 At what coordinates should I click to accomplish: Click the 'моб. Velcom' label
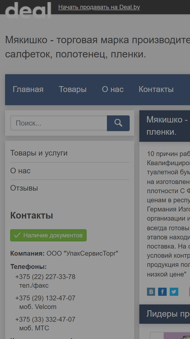[x=38, y=307]
